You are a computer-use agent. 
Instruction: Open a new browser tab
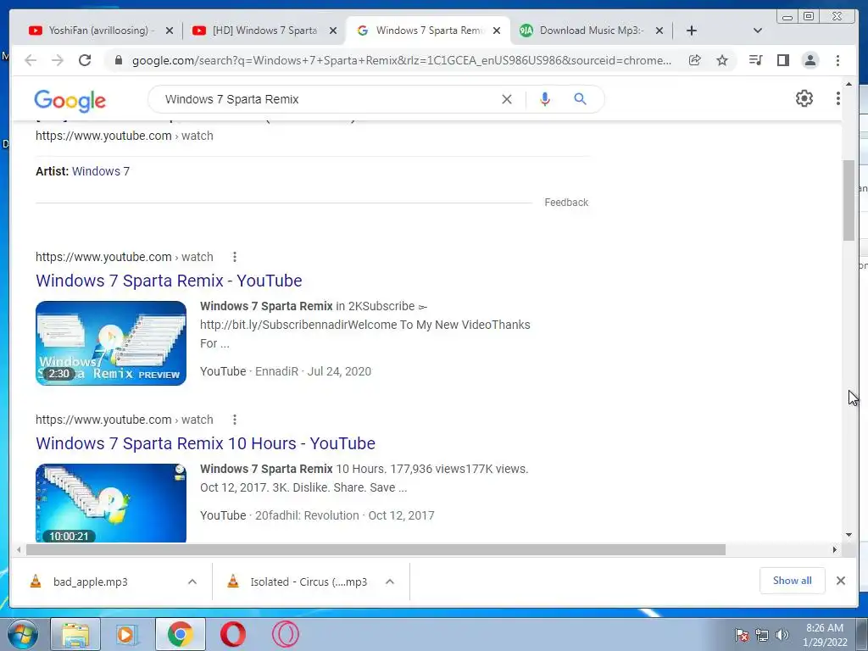[x=692, y=31]
